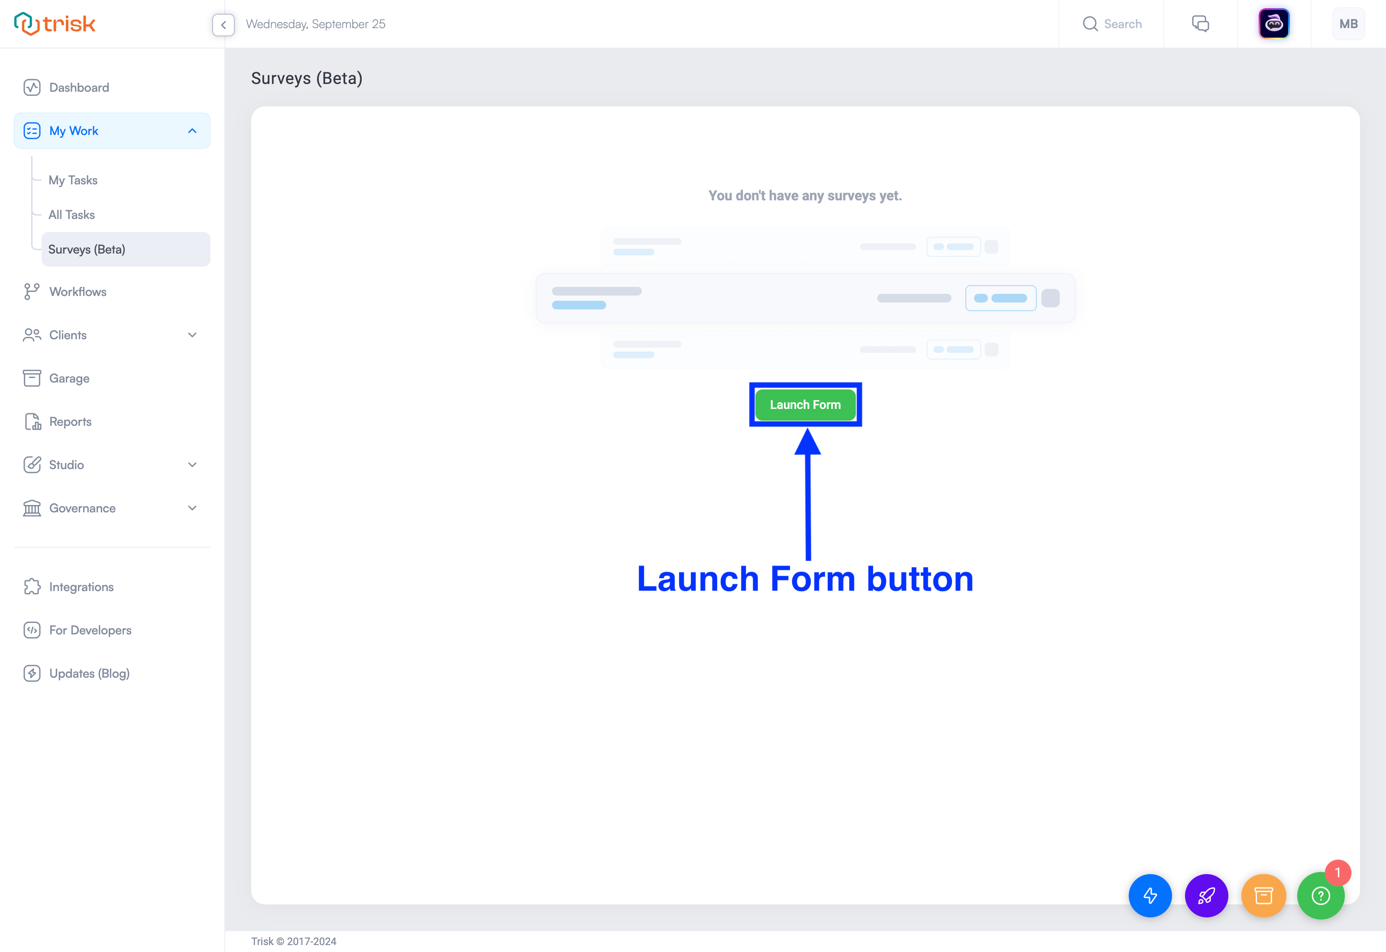
Task: Expand the Clients submenu chevron
Action: pos(192,335)
